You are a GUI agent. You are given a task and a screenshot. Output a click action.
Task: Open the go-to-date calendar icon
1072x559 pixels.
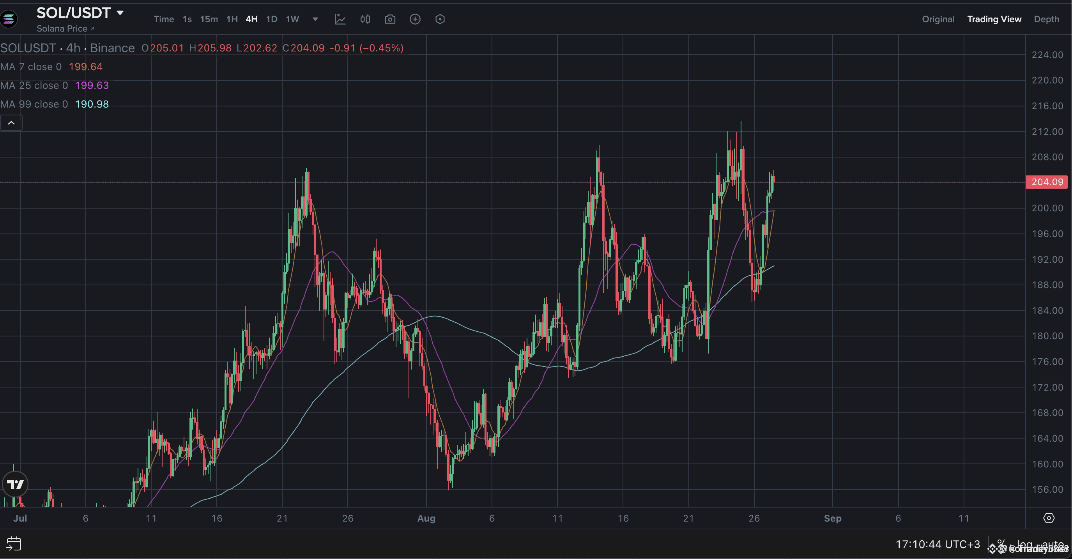click(x=14, y=543)
